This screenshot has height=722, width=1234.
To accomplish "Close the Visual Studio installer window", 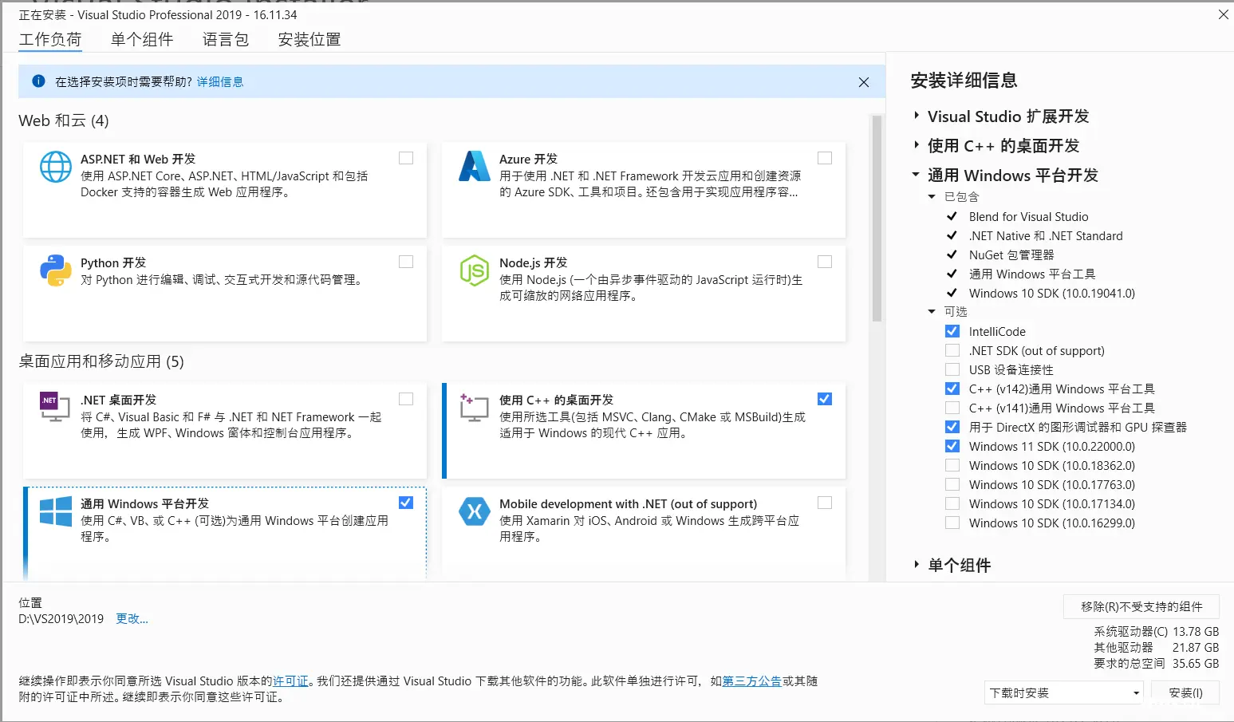I will [x=1223, y=14].
